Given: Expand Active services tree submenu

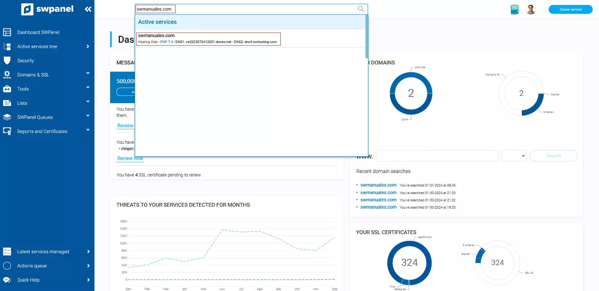Looking at the screenshot, I should click(x=88, y=46).
